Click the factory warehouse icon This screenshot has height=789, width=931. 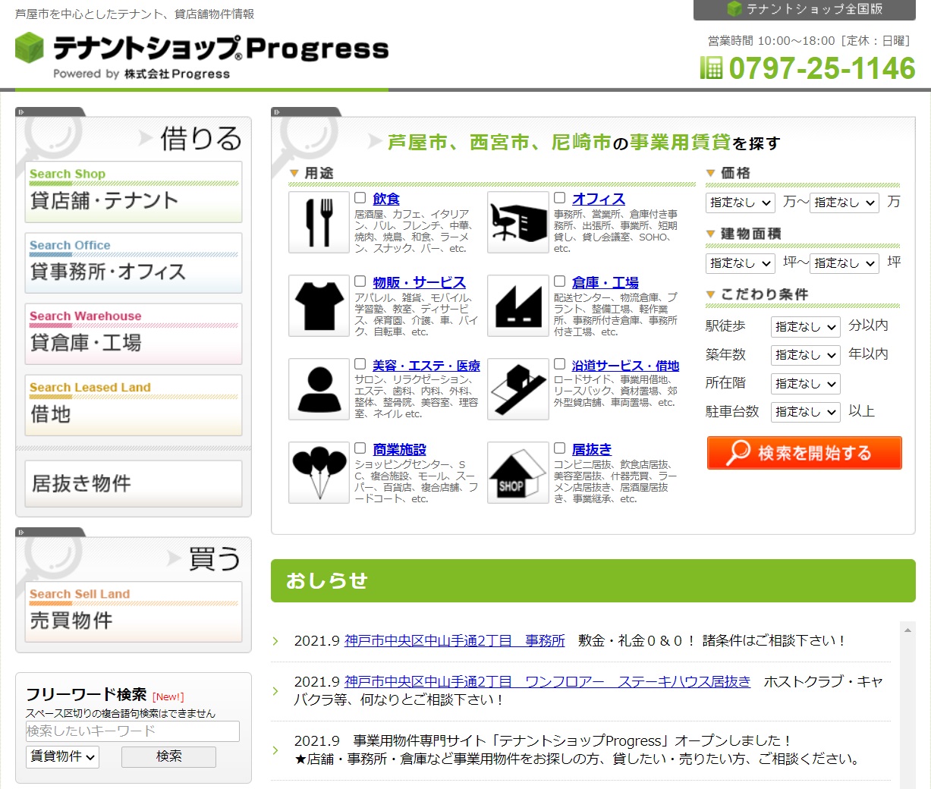coord(517,306)
